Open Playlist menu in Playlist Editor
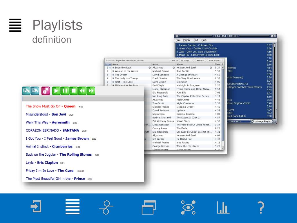 (186, 40)
